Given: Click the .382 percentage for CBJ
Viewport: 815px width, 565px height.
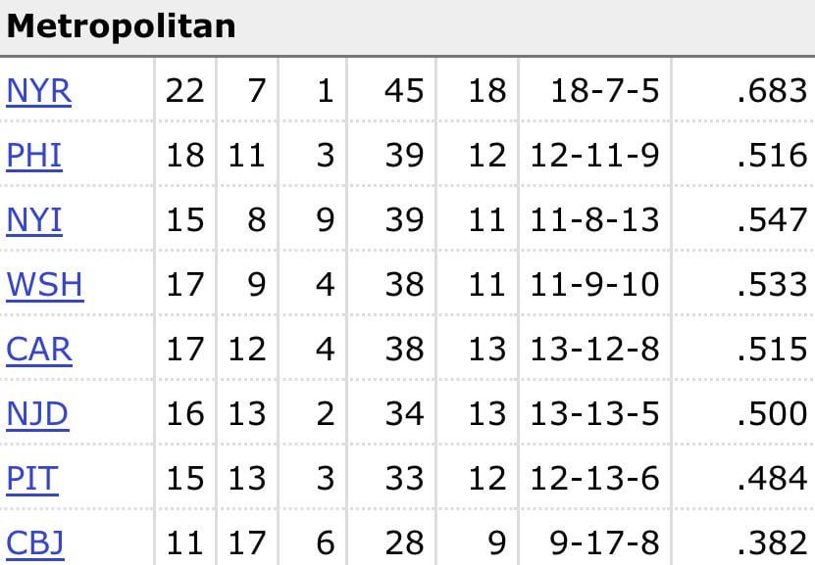Looking at the screenshot, I should point(772,542).
